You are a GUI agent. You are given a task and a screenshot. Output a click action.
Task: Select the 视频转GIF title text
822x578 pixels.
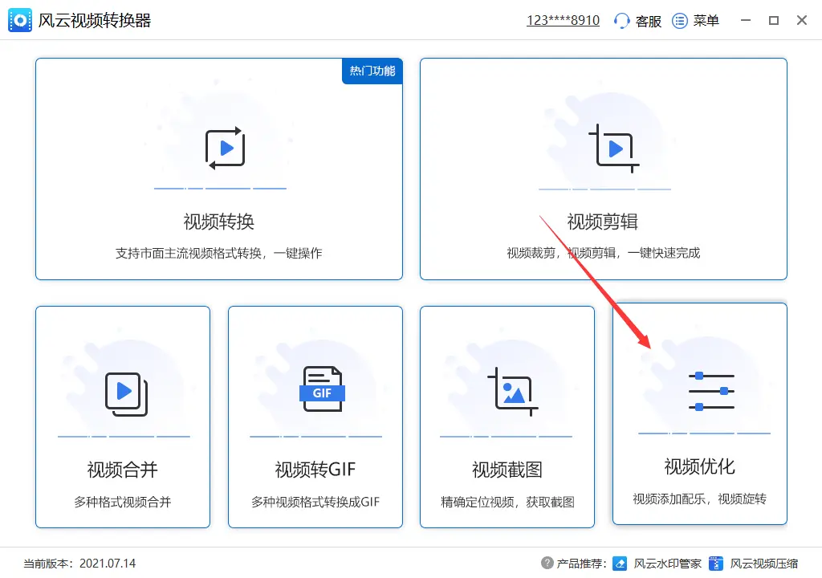(x=315, y=470)
